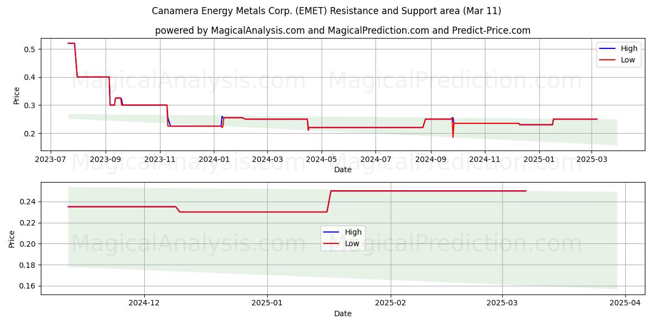653x326 pixels.
Task: Click the 2025-04 date tick label
Action: (x=625, y=303)
